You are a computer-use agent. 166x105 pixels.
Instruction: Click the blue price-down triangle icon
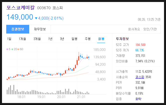(36, 18)
